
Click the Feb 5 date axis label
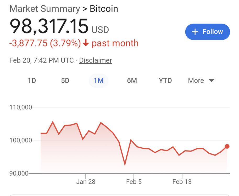click(134, 182)
